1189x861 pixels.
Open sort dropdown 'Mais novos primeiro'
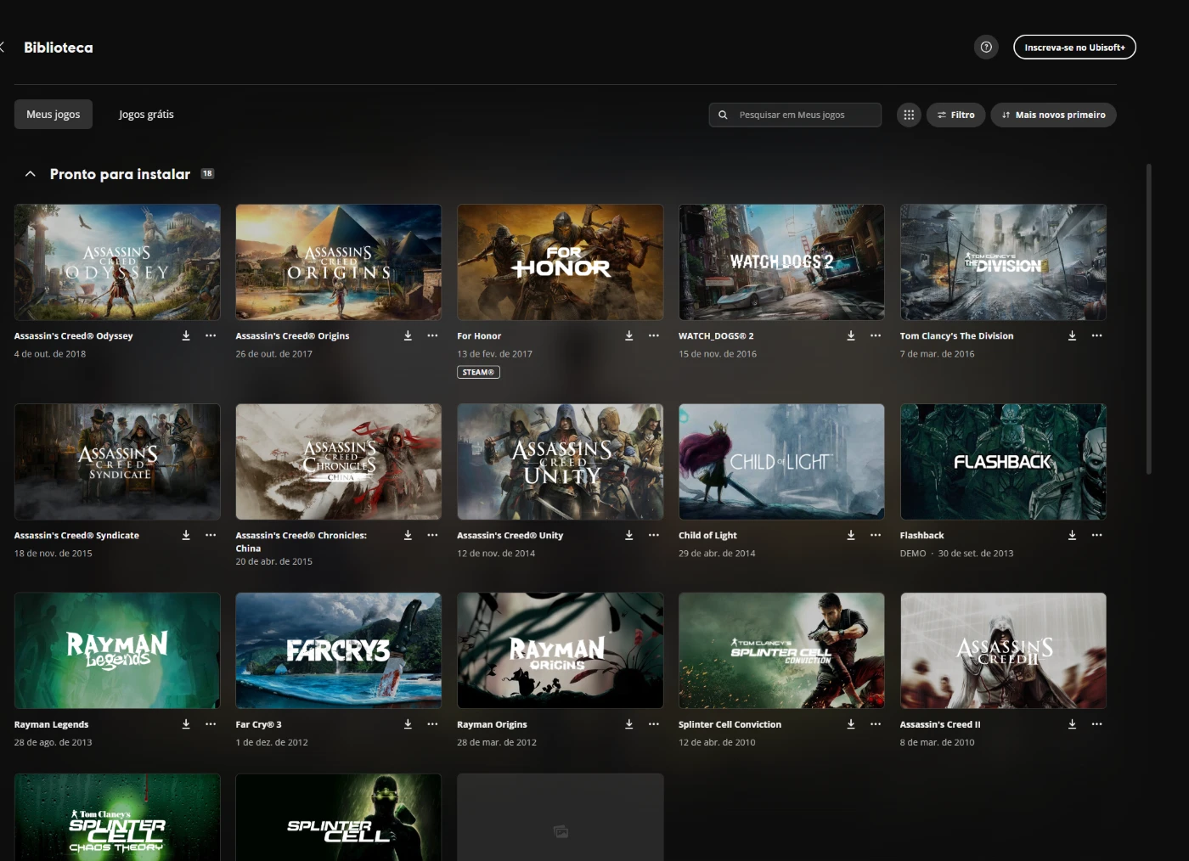pos(1053,115)
